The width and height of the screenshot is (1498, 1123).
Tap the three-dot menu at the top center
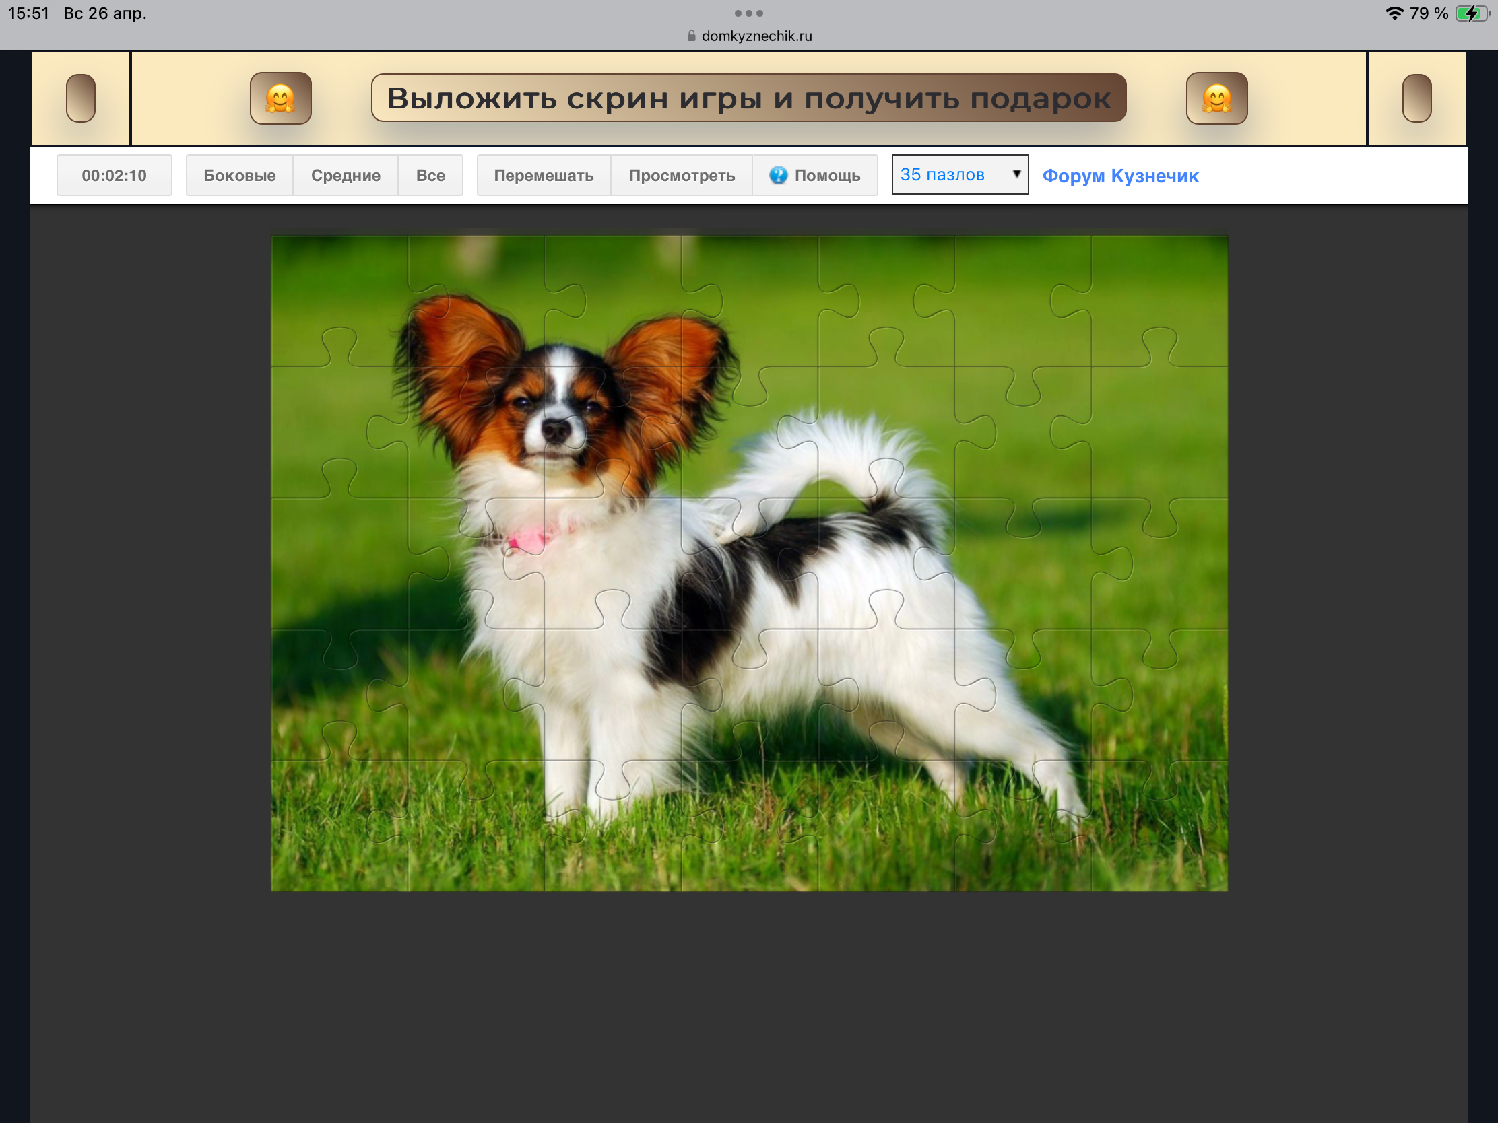point(748,13)
